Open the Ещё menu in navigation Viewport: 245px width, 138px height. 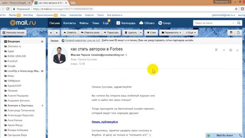106,23
